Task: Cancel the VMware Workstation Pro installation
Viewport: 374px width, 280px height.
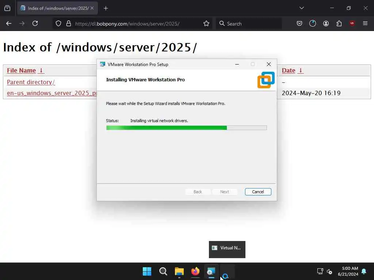Action: (258, 192)
